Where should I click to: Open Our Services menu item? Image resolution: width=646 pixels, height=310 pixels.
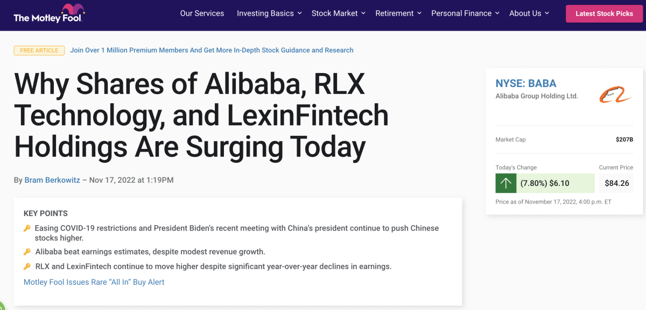tap(202, 13)
